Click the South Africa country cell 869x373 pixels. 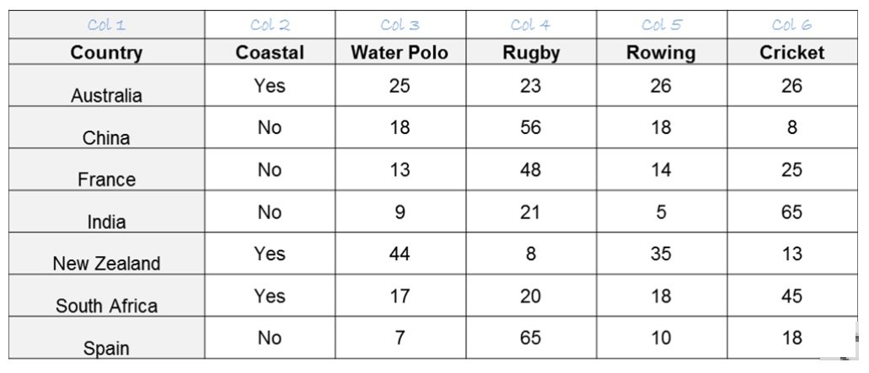tap(106, 306)
